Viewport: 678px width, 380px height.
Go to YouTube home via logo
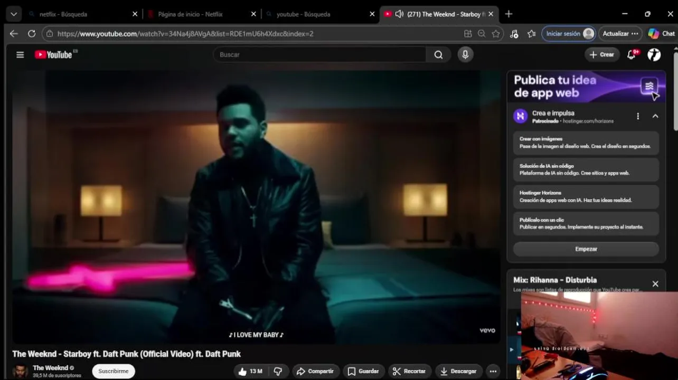53,54
